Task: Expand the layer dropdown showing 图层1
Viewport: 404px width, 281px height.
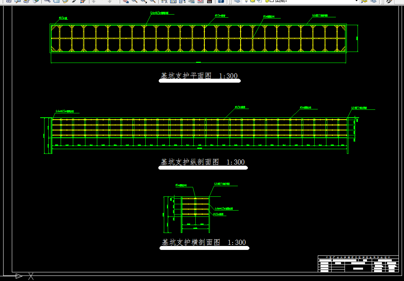Action: pyautogui.click(x=357, y=1)
